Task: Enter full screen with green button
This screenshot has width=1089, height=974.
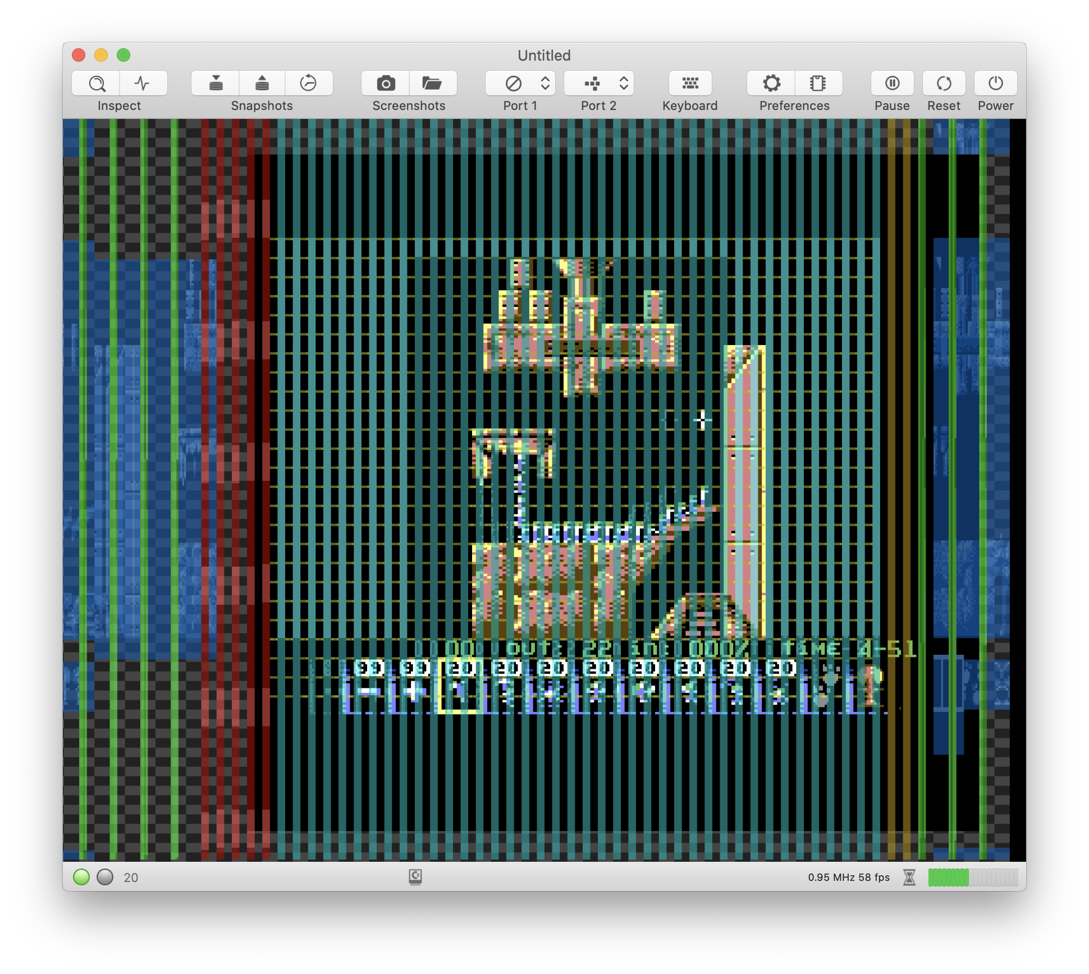Action: pyautogui.click(x=123, y=55)
